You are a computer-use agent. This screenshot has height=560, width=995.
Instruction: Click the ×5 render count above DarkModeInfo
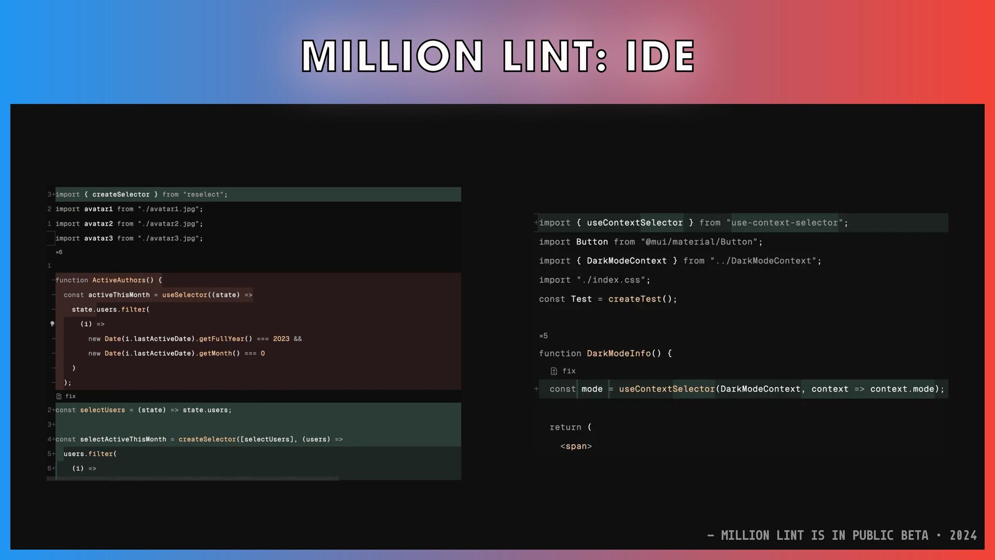tap(543, 336)
